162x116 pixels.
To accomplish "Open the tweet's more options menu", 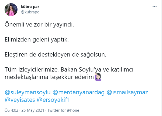I will pyautogui.click(x=154, y=6).
